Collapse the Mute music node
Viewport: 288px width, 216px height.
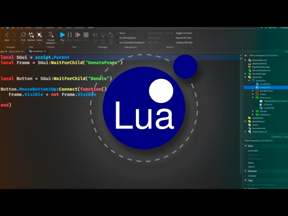253,98
